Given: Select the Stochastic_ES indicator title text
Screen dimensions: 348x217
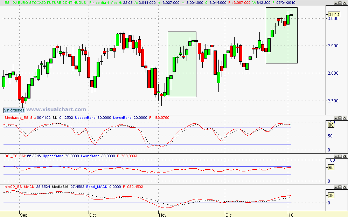Looking at the screenshot, I should tap(17, 118).
